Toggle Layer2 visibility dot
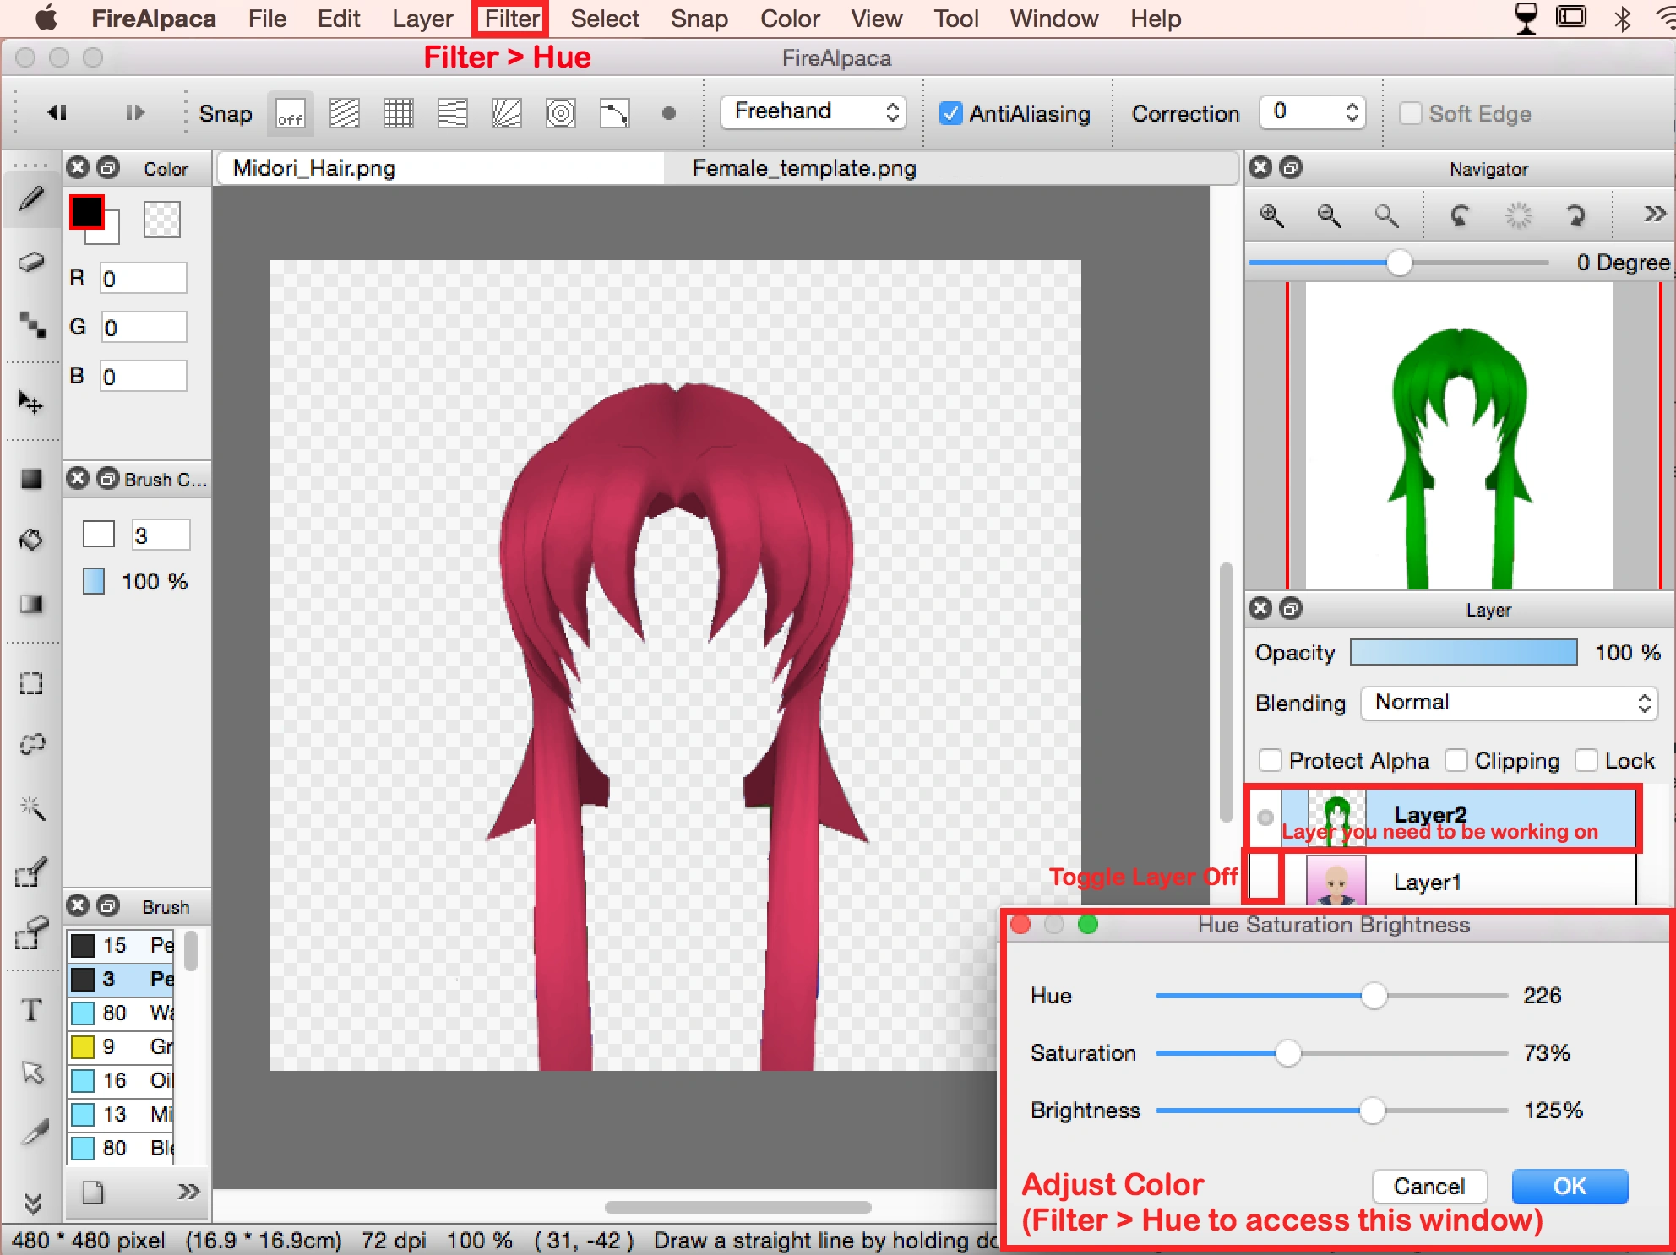 [1265, 817]
